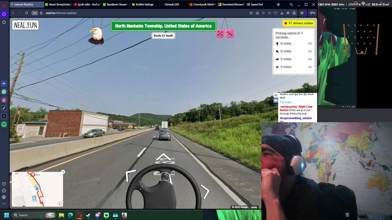Expand the minimap with corner icon
The height and width of the screenshot is (220, 392).
click(x=63, y=172)
